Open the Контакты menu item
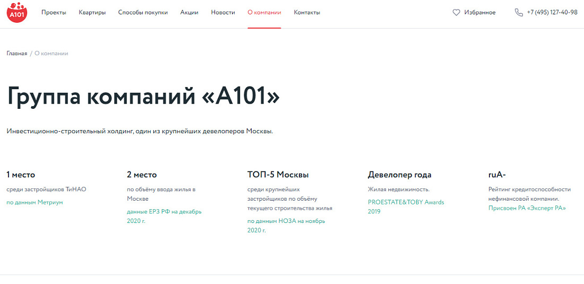Image resolution: width=584 pixels, height=284 pixels. point(307,13)
